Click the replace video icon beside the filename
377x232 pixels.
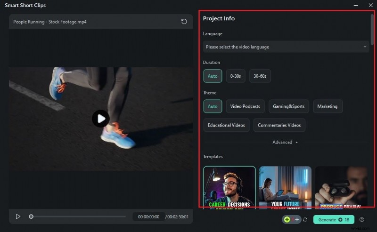pyautogui.click(x=184, y=22)
